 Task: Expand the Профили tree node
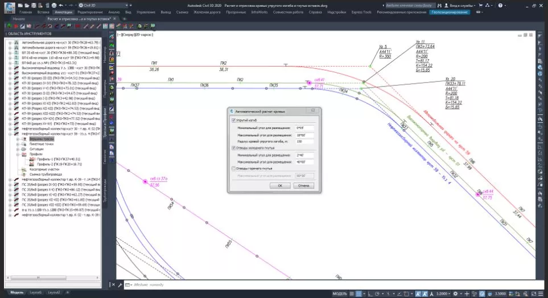point(18,154)
